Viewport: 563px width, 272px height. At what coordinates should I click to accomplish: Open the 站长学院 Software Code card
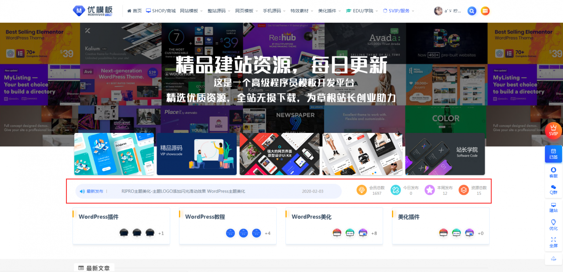point(445,154)
